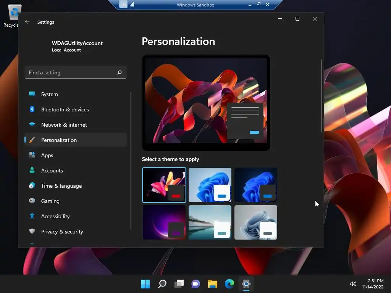This screenshot has height=293, width=391.
Task: Select the colorful flower theme with red accent
Action: tap(164, 185)
